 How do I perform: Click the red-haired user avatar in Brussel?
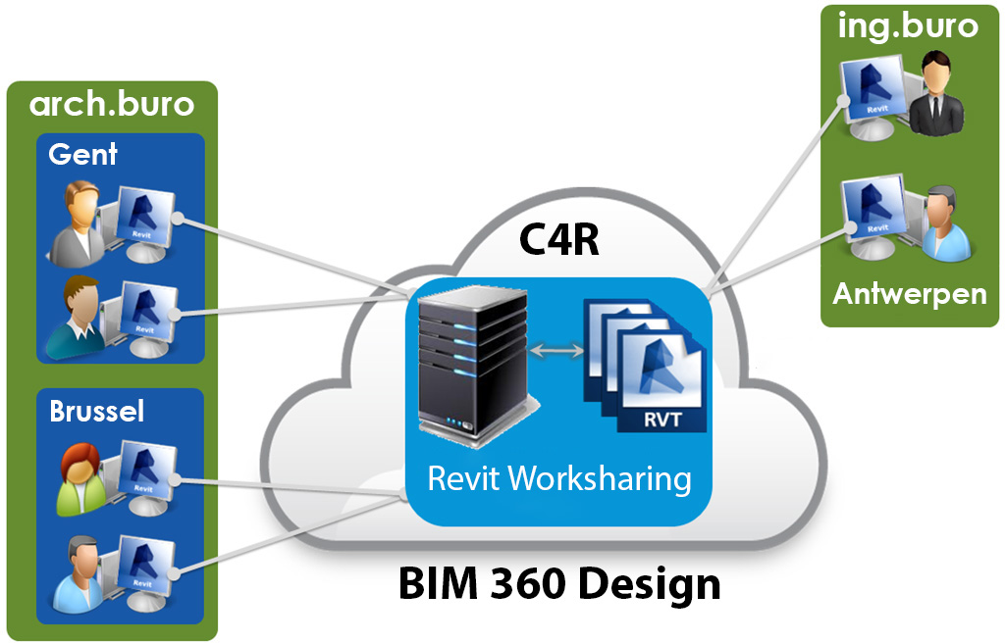[82, 479]
